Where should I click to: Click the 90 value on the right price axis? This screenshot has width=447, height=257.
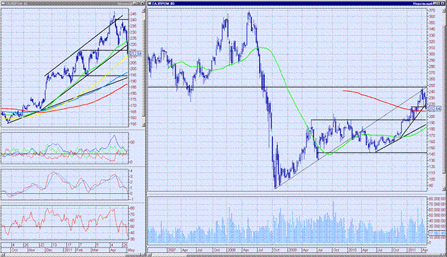(x=431, y=186)
